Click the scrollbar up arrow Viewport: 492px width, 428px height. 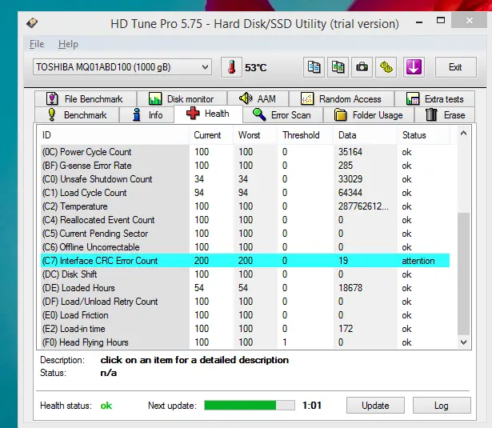(463, 134)
